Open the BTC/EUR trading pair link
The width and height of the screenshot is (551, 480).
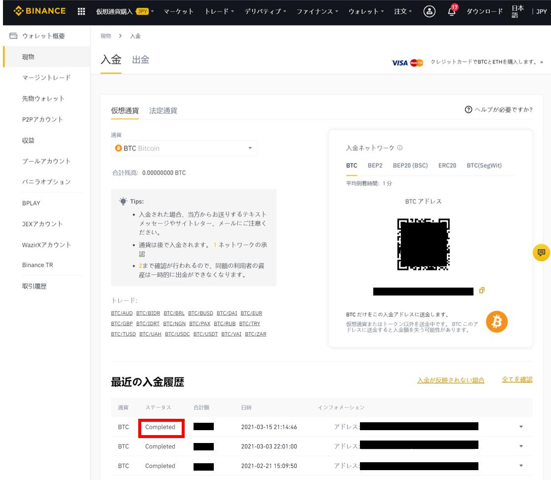(251, 313)
